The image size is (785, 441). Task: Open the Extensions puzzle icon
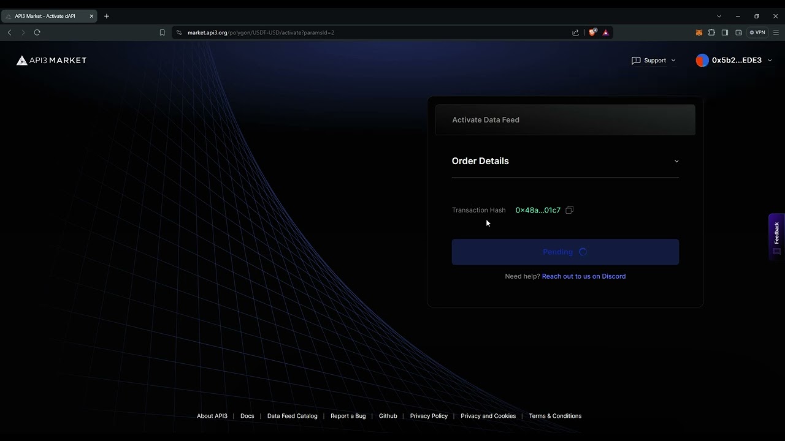coord(711,32)
